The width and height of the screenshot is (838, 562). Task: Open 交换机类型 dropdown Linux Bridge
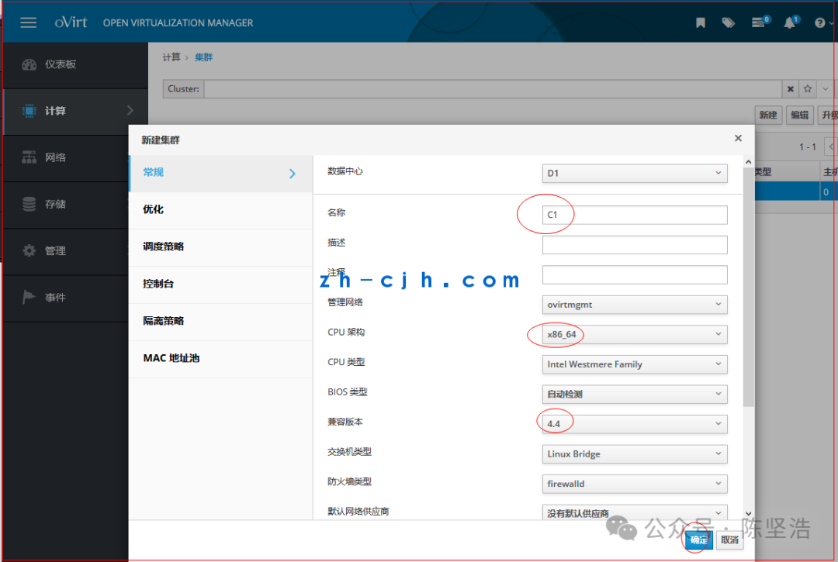pos(635,453)
